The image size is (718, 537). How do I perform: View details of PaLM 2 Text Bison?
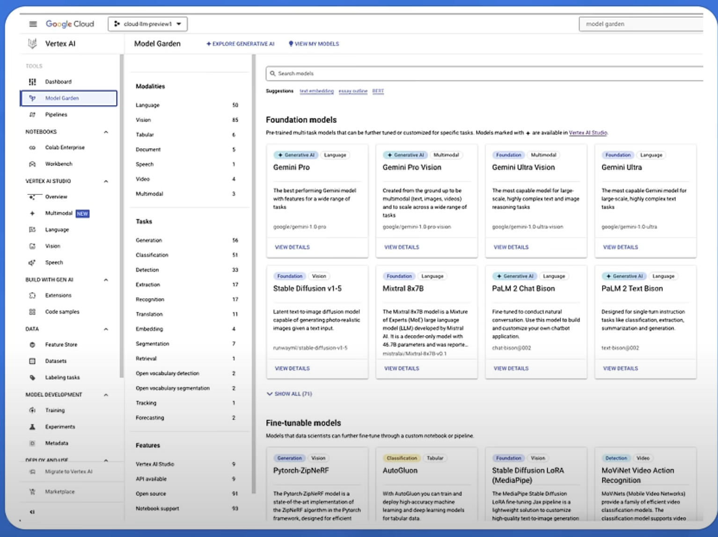click(x=621, y=369)
